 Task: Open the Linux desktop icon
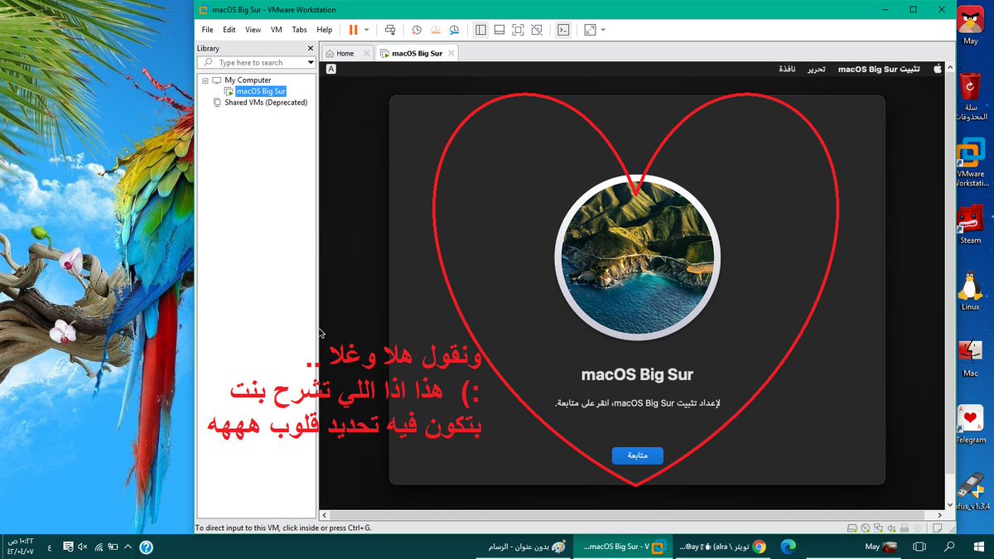(x=970, y=291)
